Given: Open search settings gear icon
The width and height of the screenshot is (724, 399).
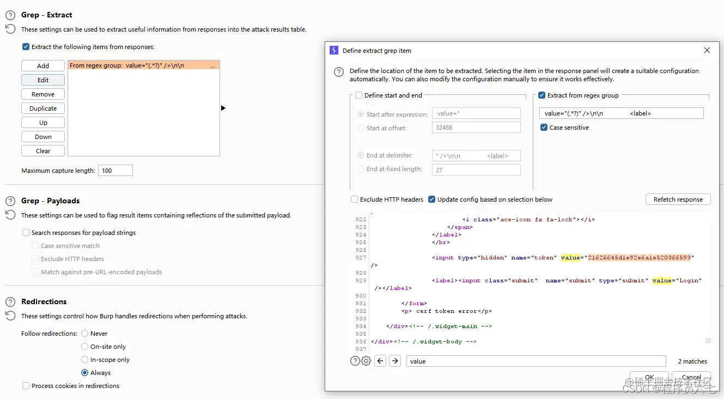Looking at the screenshot, I should pos(366,361).
